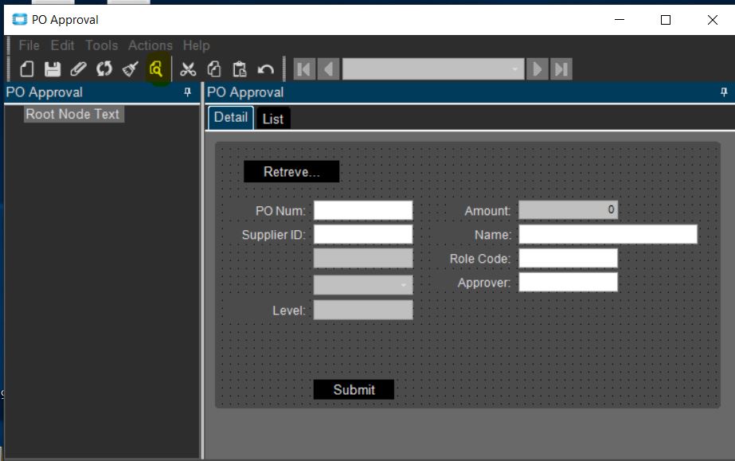
Task: Click the Retreve... button
Action: click(291, 171)
